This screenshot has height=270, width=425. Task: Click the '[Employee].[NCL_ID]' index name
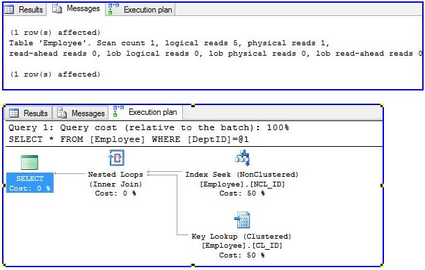pos(242,184)
